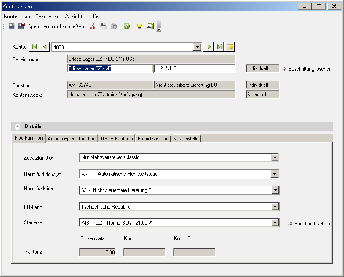Open Bearbeiten menu

[48, 16]
